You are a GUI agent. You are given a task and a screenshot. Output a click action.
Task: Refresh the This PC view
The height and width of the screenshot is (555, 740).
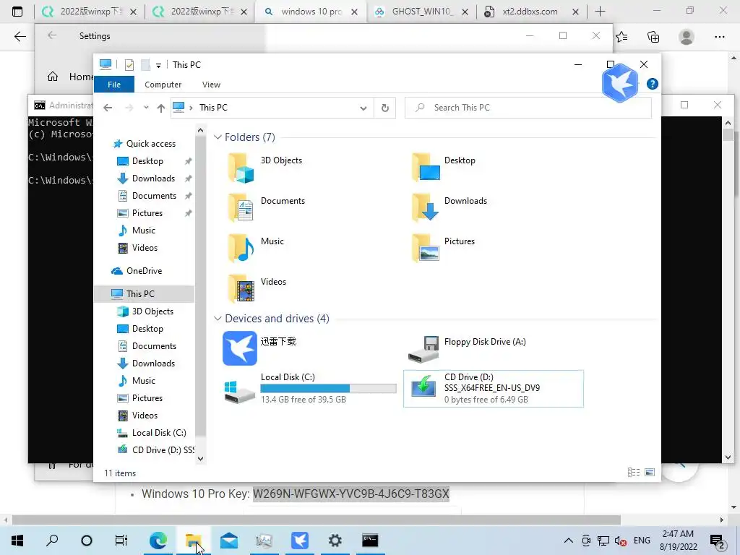385,108
